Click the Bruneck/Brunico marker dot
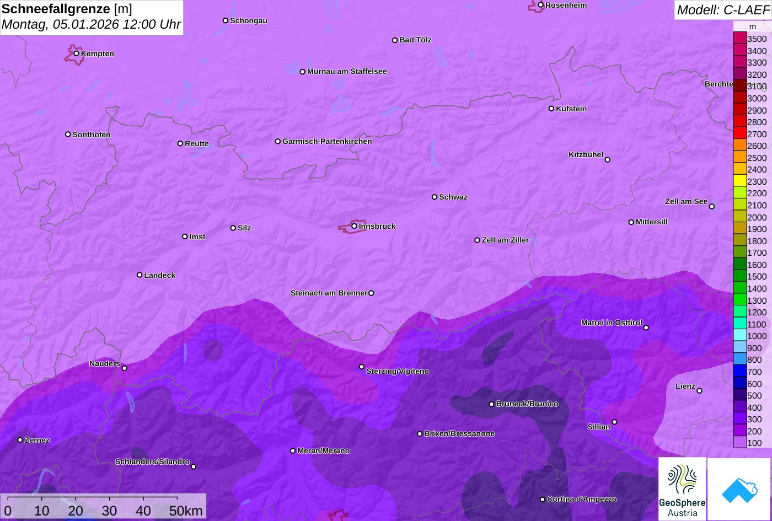The width and height of the screenshot is (772, 521). pos(492,404)
